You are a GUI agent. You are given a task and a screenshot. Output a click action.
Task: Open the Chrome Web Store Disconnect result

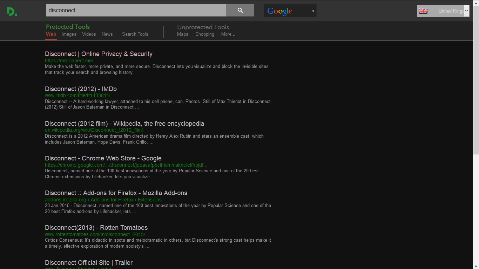coord(103,158)
